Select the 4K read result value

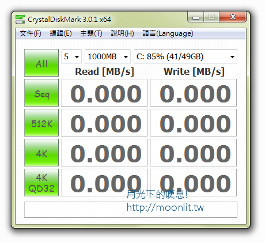pyautogui.click(x=104, y=153)
